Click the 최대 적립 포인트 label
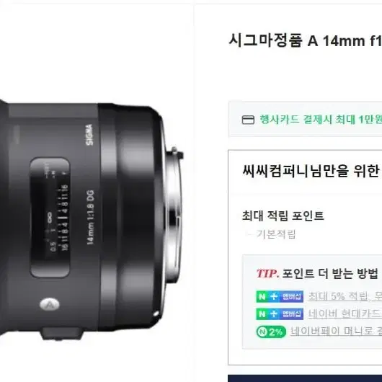Viewport: 382px width, 382px height. [x=283, y=216]
